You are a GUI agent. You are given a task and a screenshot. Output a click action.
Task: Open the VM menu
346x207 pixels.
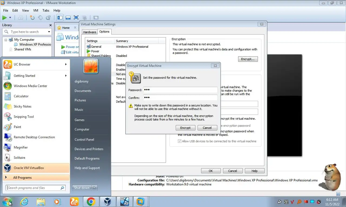36,11
